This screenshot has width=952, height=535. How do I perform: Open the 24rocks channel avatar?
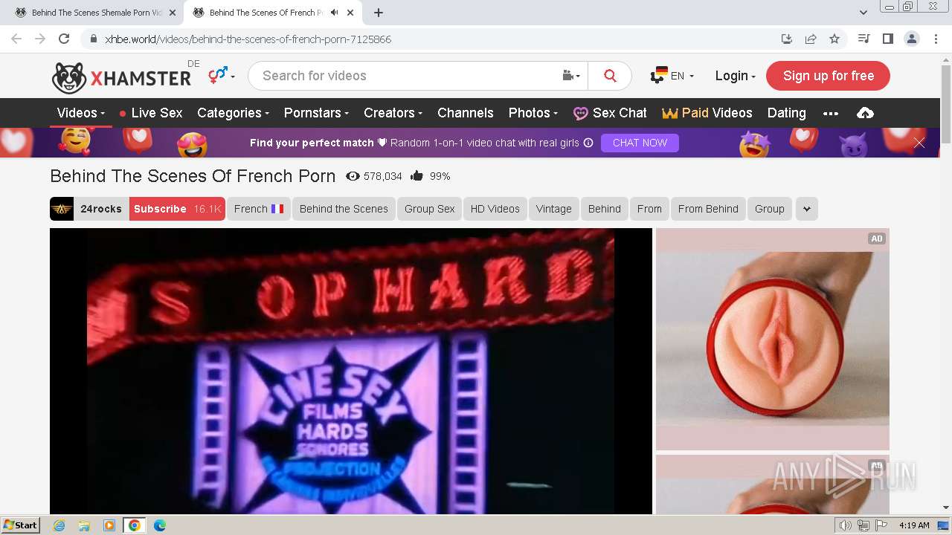62,209
